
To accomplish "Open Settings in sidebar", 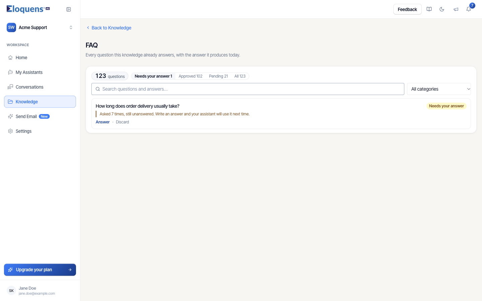I will 40,131.
